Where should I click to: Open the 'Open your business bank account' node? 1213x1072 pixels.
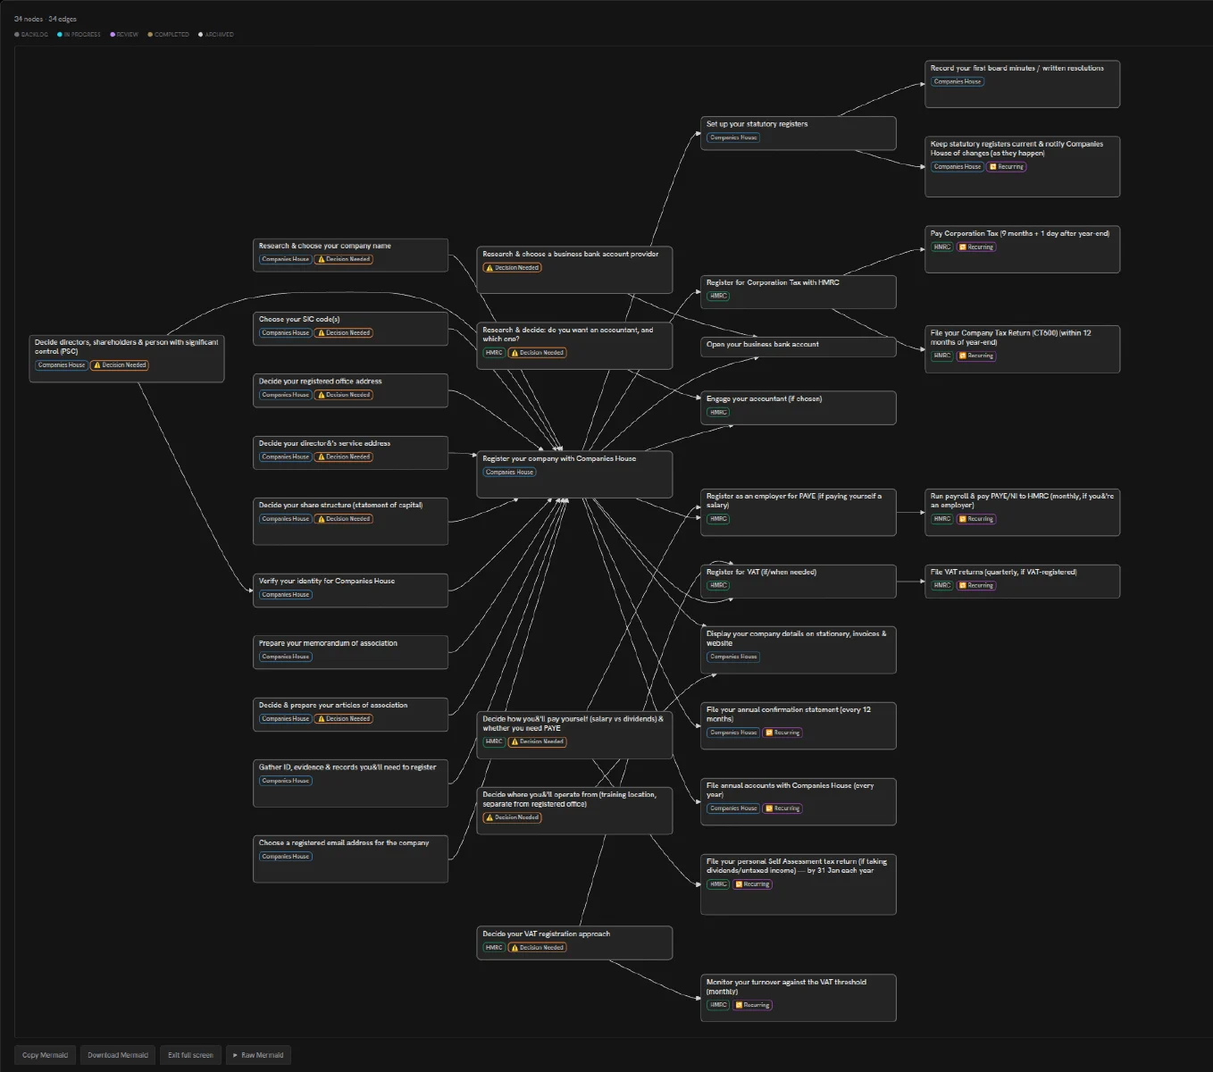pos(799,347)
